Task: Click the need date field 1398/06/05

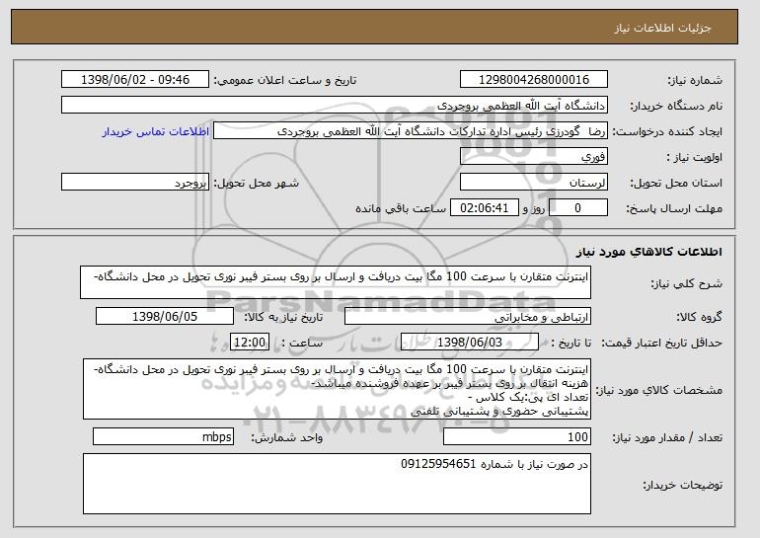Action: (x=165, y=317)
